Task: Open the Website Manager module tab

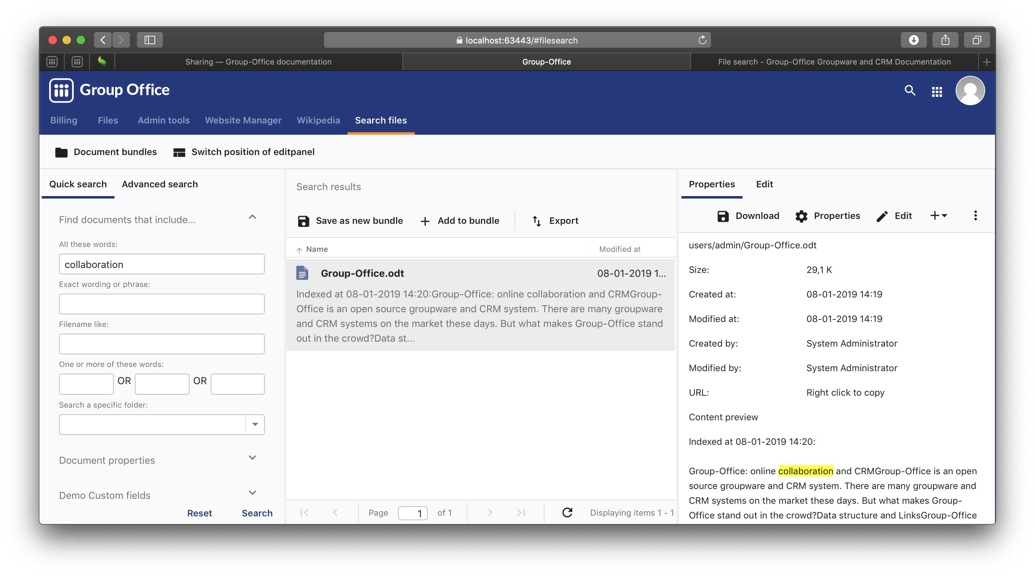Action: click(x=243, y=120)
